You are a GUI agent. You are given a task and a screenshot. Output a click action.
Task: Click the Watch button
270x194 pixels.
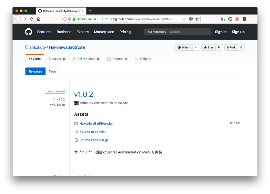coord(184,47)
